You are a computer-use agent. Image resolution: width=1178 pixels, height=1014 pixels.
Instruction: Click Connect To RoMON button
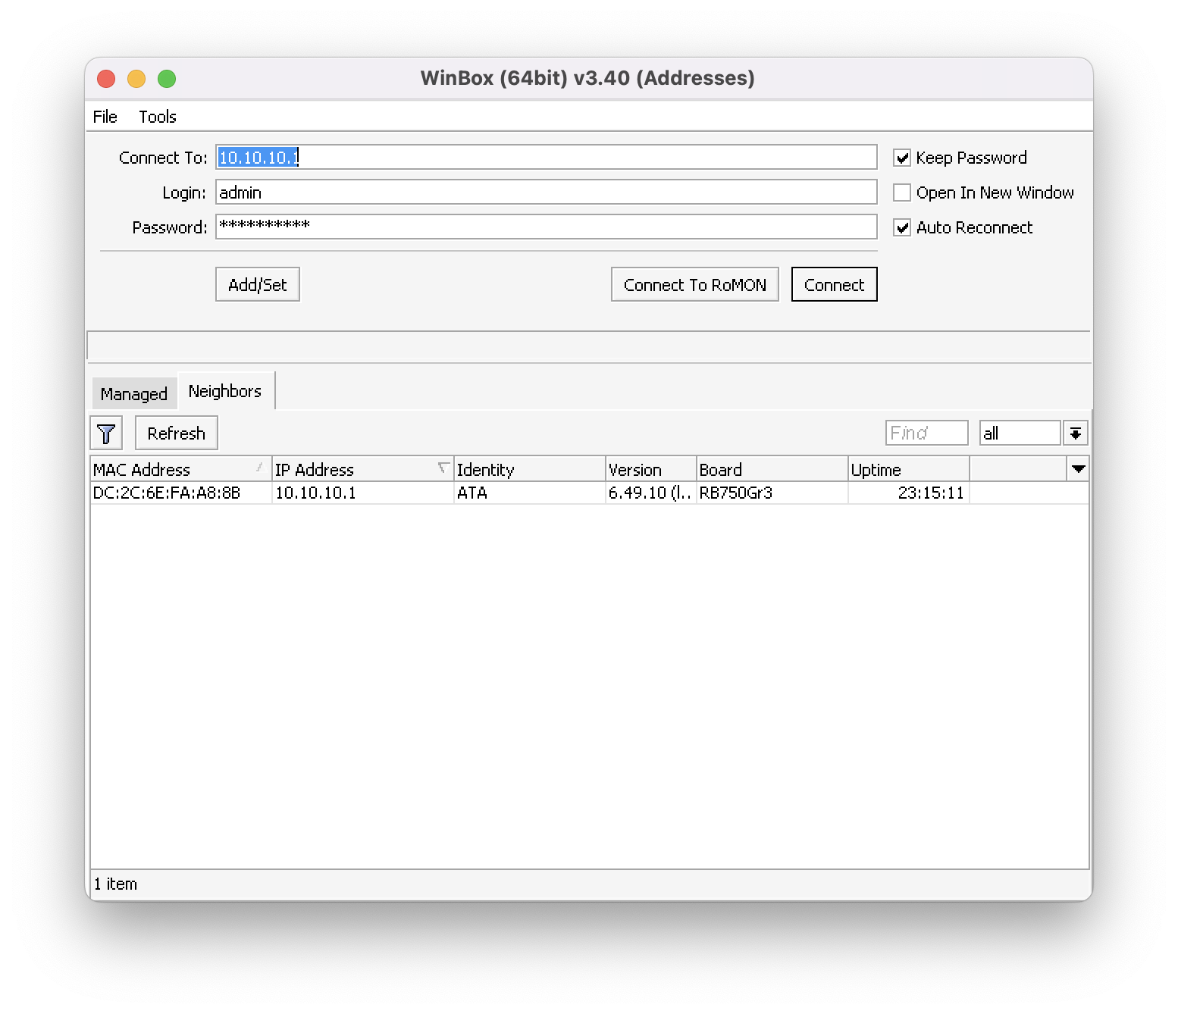point(695,284)
